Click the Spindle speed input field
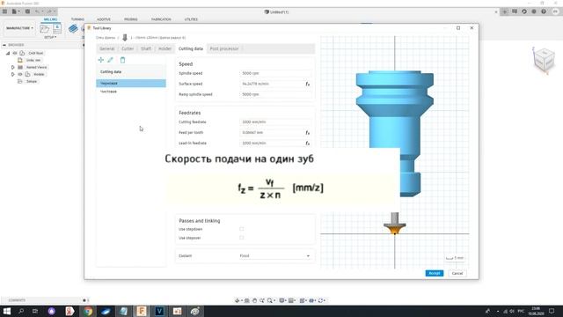The image size is (563, 317). pos(275,73)
